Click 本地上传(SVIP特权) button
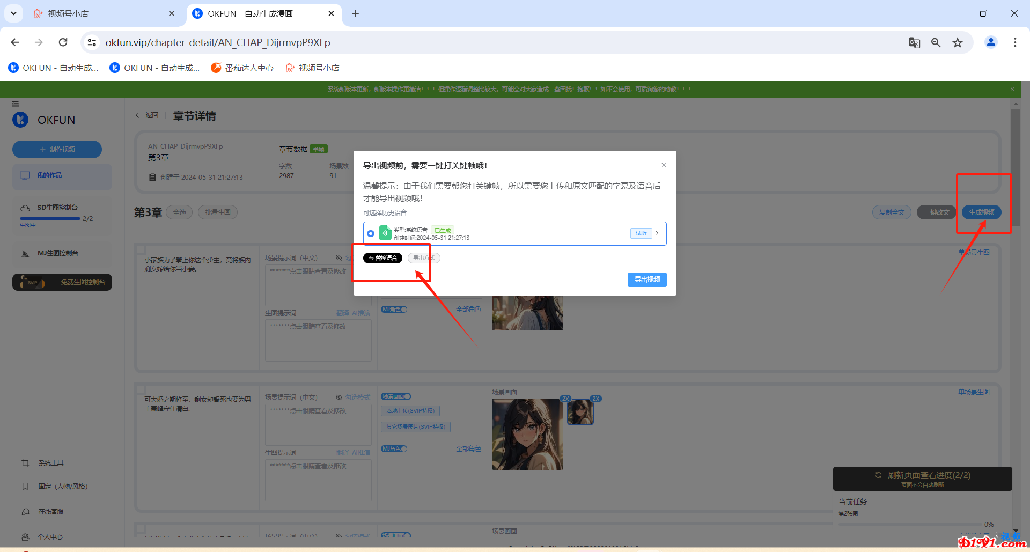The height and width of the screenshot is (552, 1030). point(410,411)
